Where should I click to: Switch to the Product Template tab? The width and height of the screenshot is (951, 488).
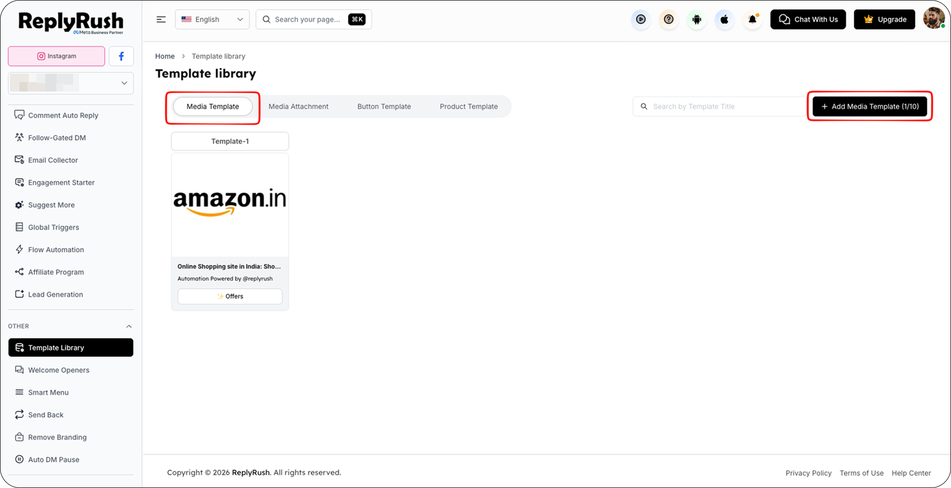(x=469, y=106)
